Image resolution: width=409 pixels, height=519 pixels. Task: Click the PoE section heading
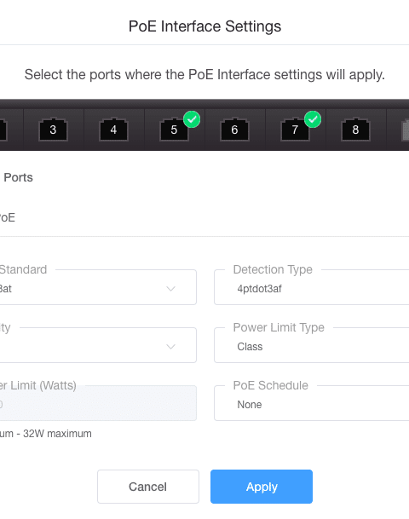[8, 217]
